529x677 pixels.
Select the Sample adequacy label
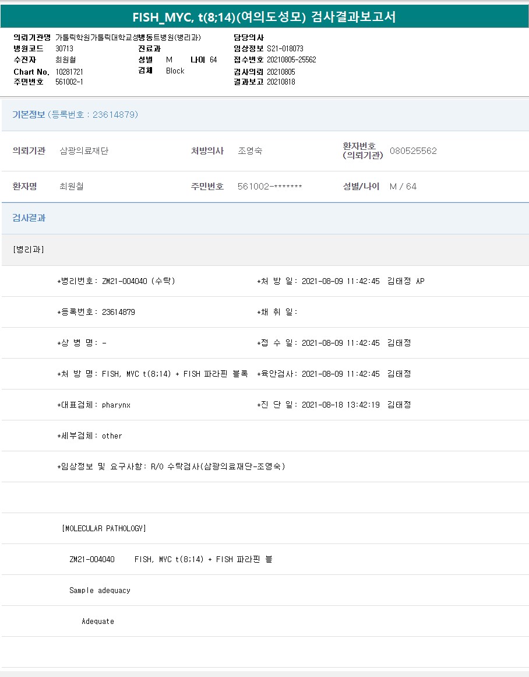[x=100, y=590]
